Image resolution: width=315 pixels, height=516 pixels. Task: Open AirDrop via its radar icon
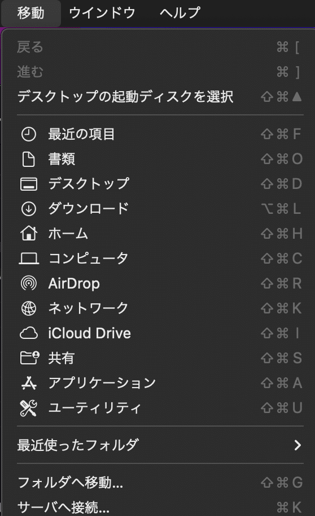pos(29,283)
